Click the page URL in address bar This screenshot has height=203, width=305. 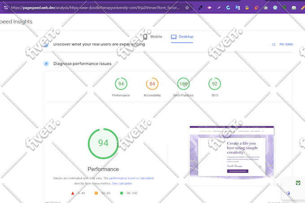(95, 8)
